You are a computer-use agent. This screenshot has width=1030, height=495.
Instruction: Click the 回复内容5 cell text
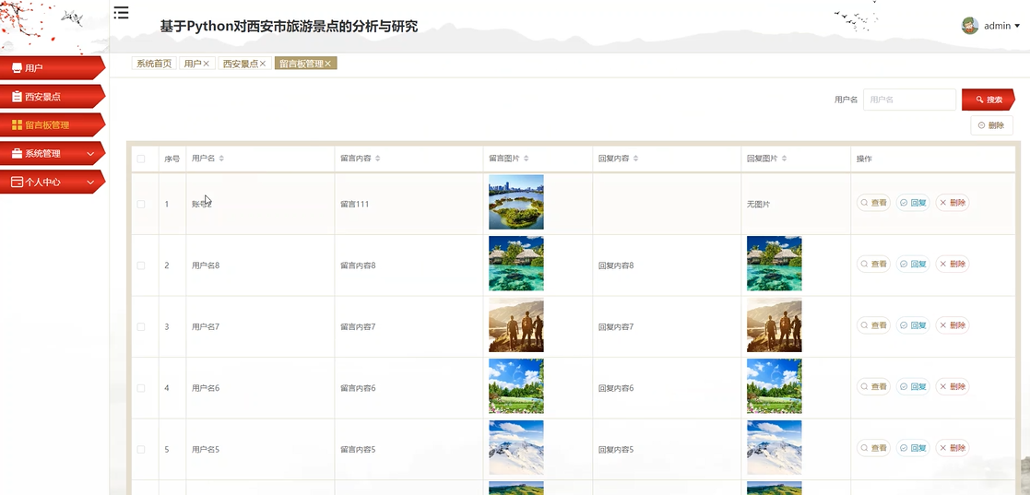pos(616,450)
